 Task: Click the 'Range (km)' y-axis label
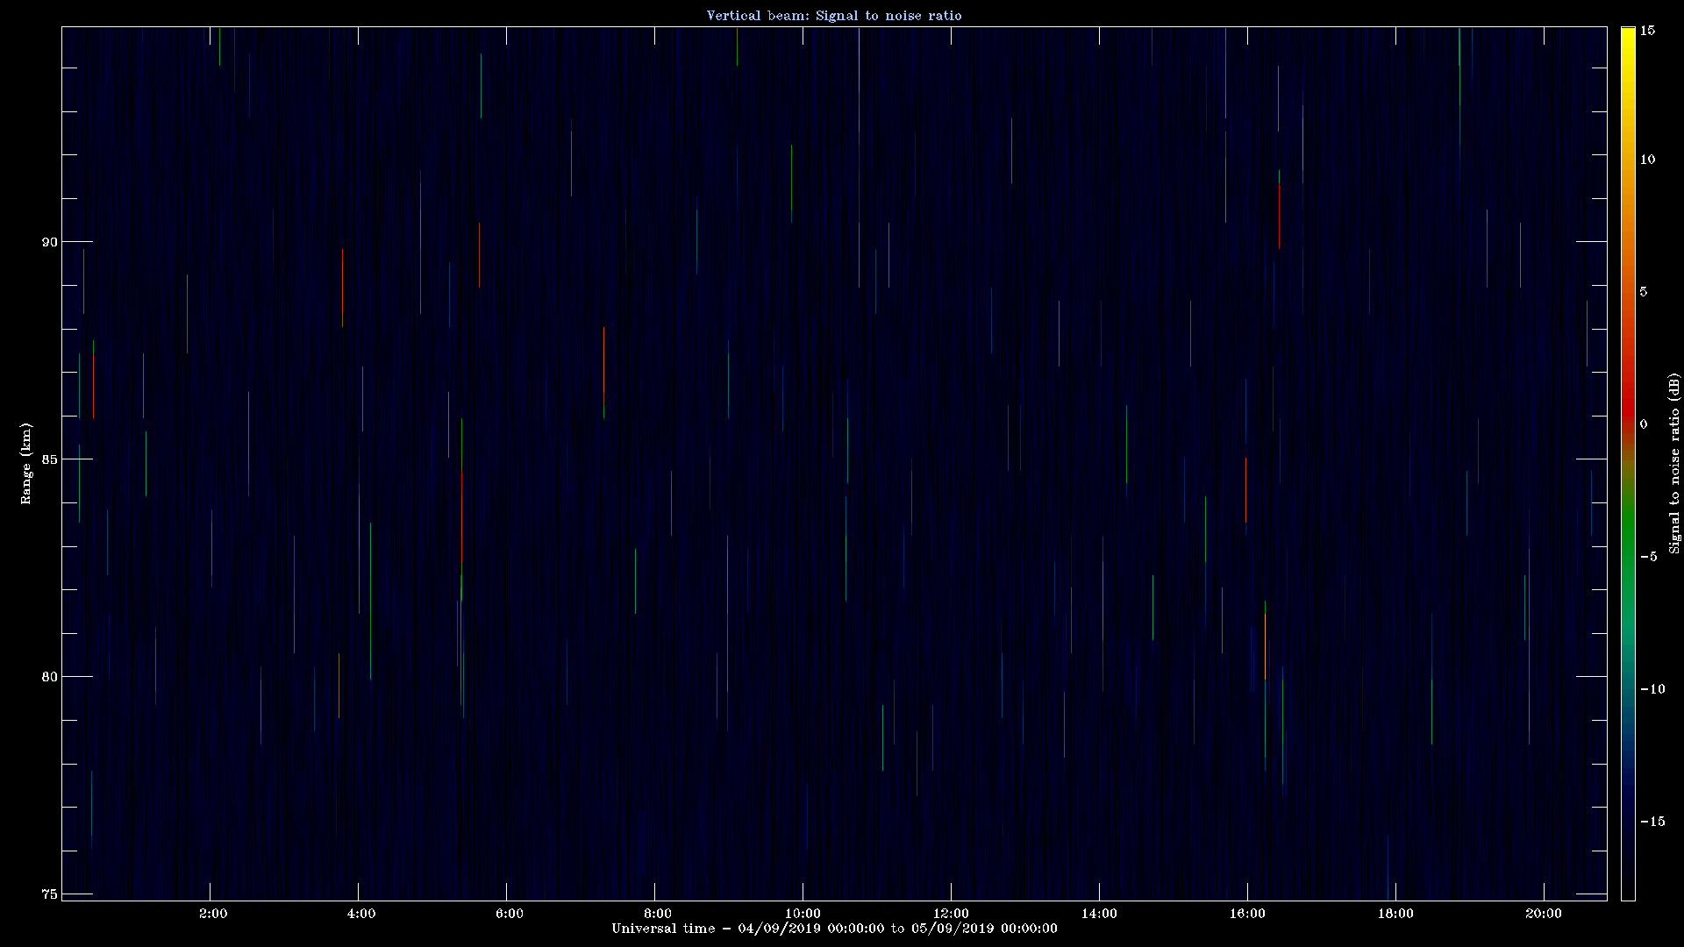(26, 463)
